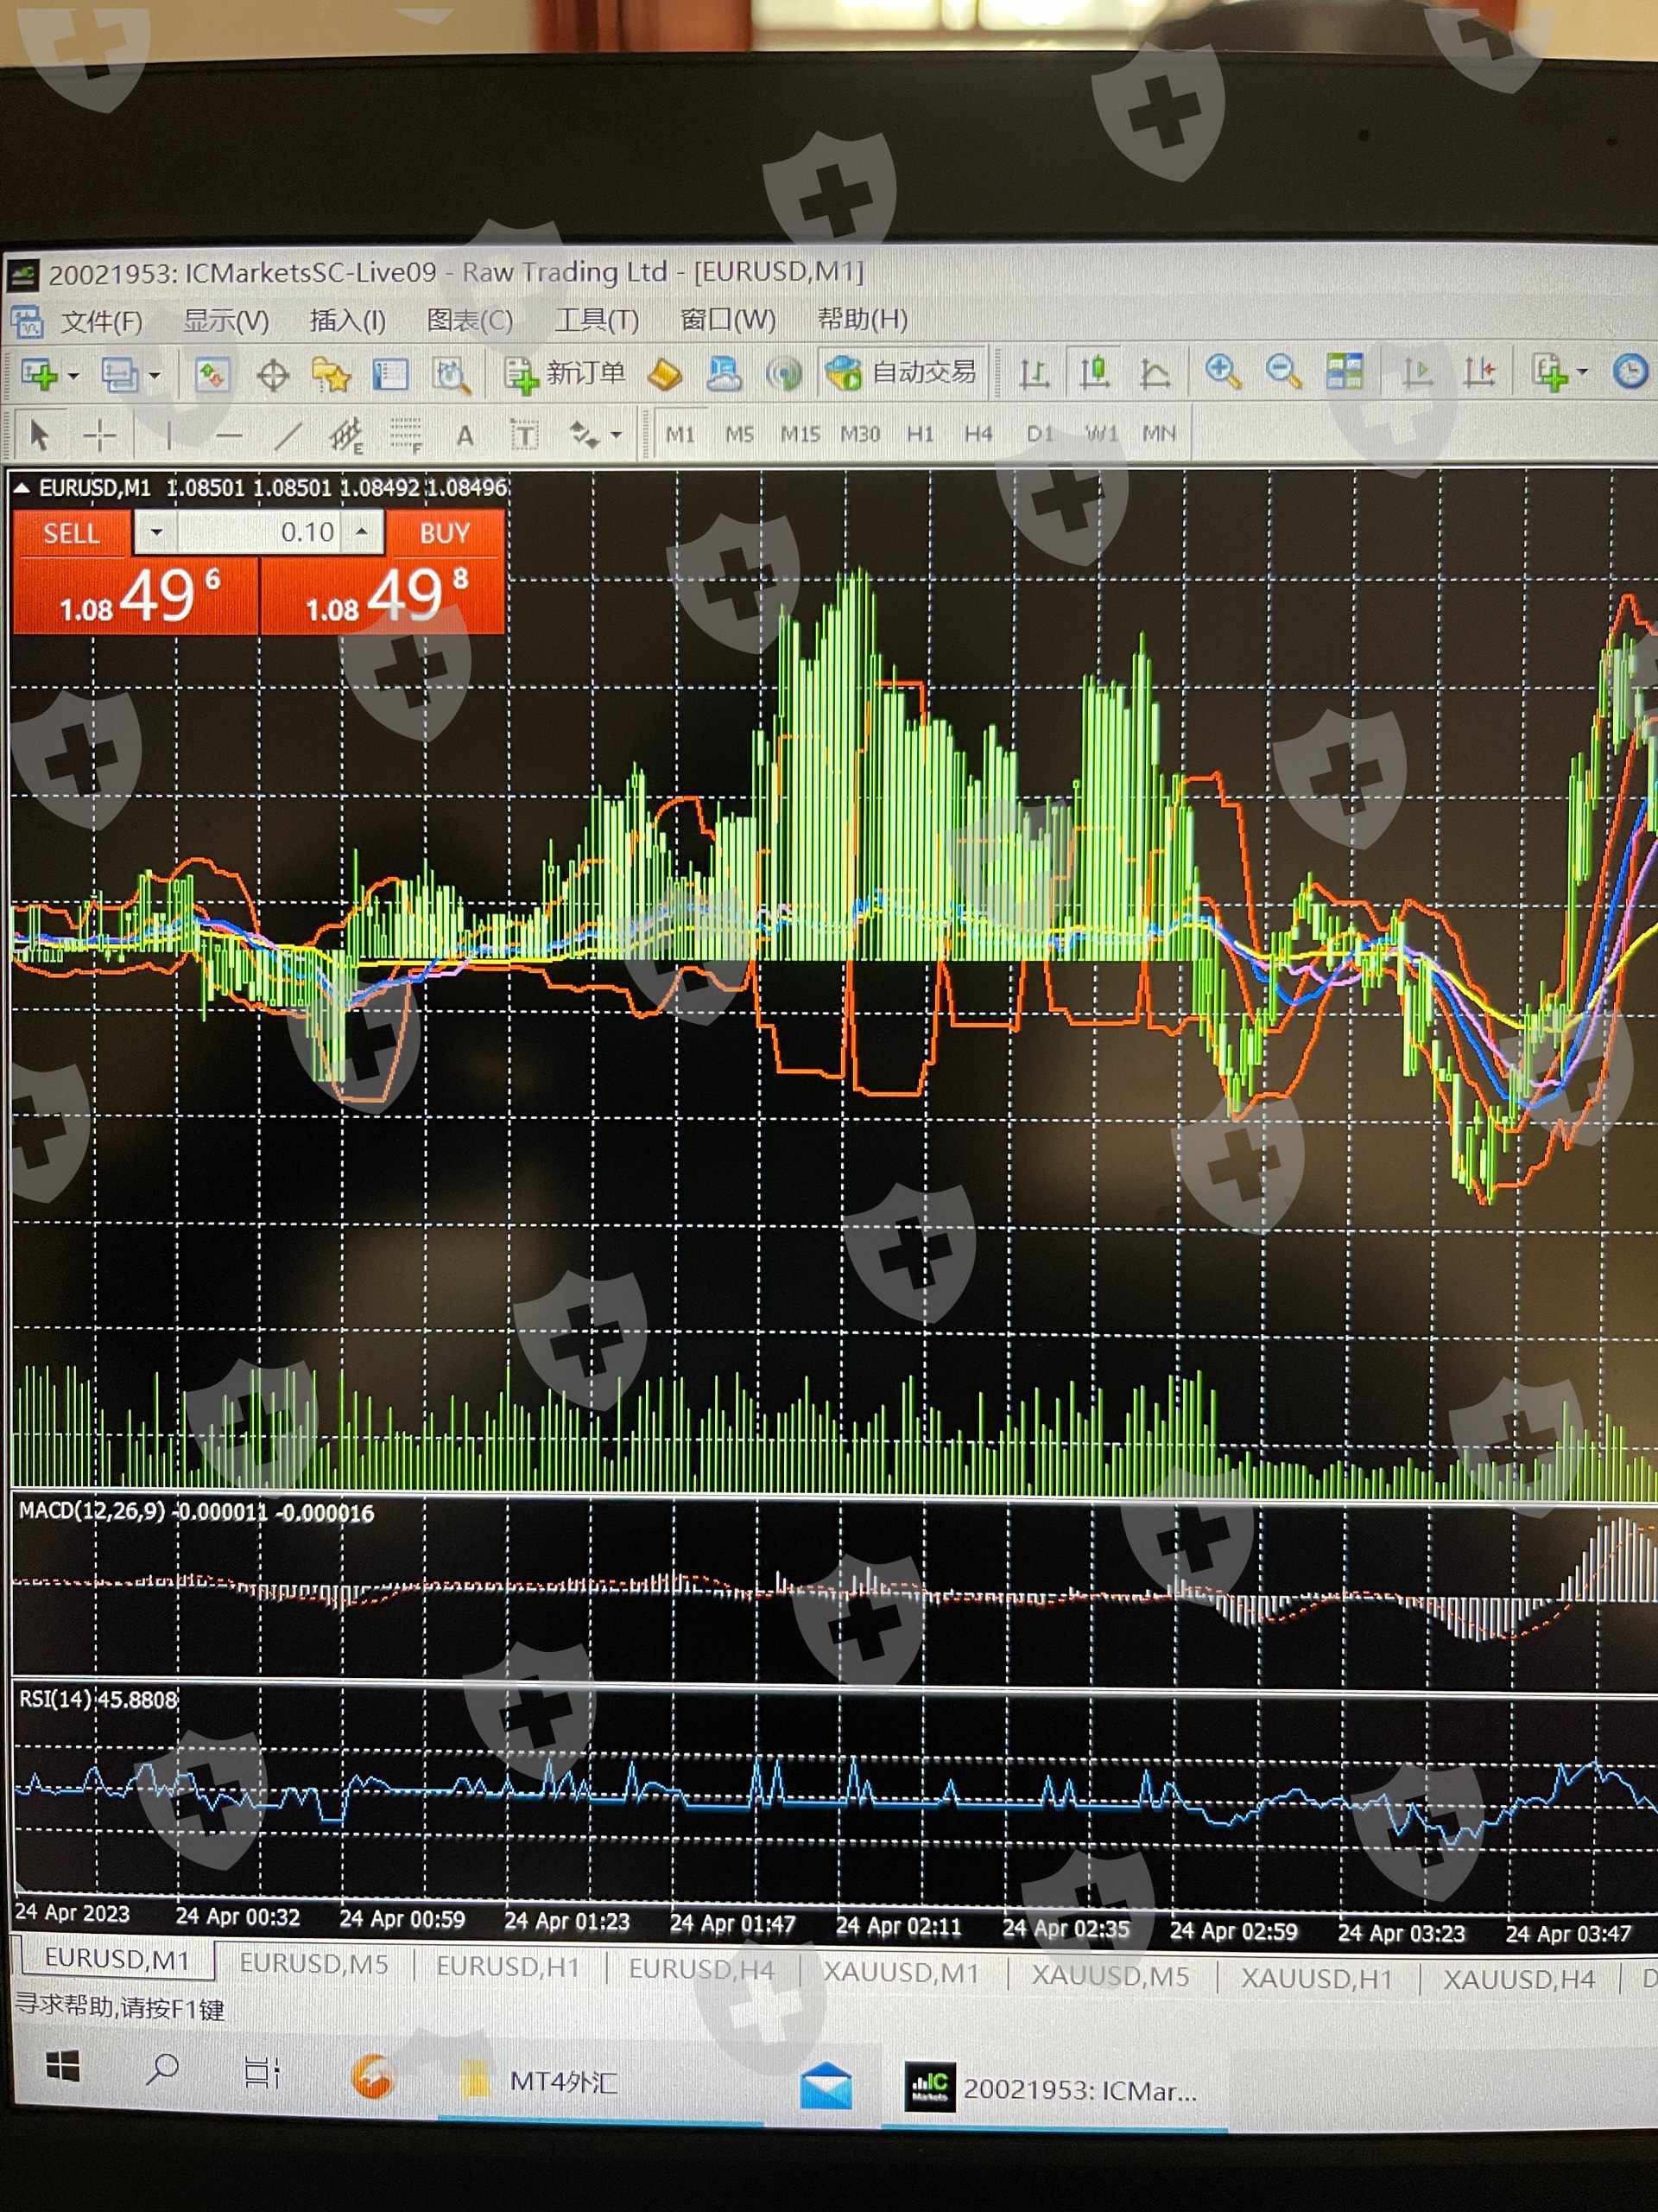This screenshot has width=1658, height=2212.
Task: Open the arrows objects dropdown
Action: pos(616,435)
